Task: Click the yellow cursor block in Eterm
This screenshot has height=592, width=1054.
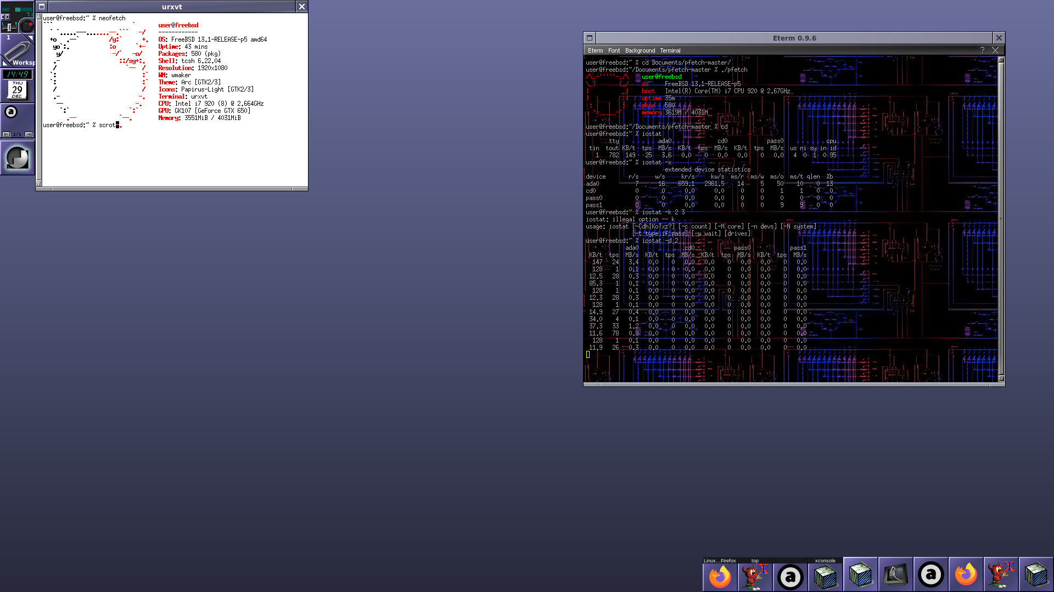Action: pos(587,355)
